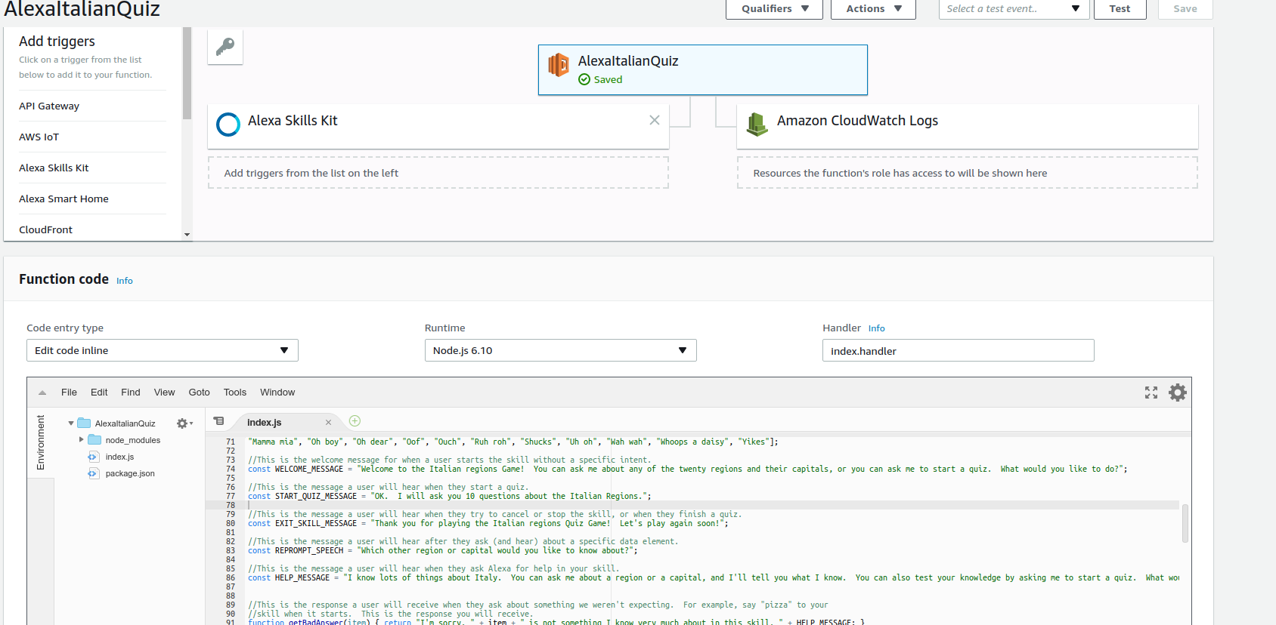Open the Edit menu in the editor
Image resolution: width=1276 pixels, height=625 pixels.
99,393
